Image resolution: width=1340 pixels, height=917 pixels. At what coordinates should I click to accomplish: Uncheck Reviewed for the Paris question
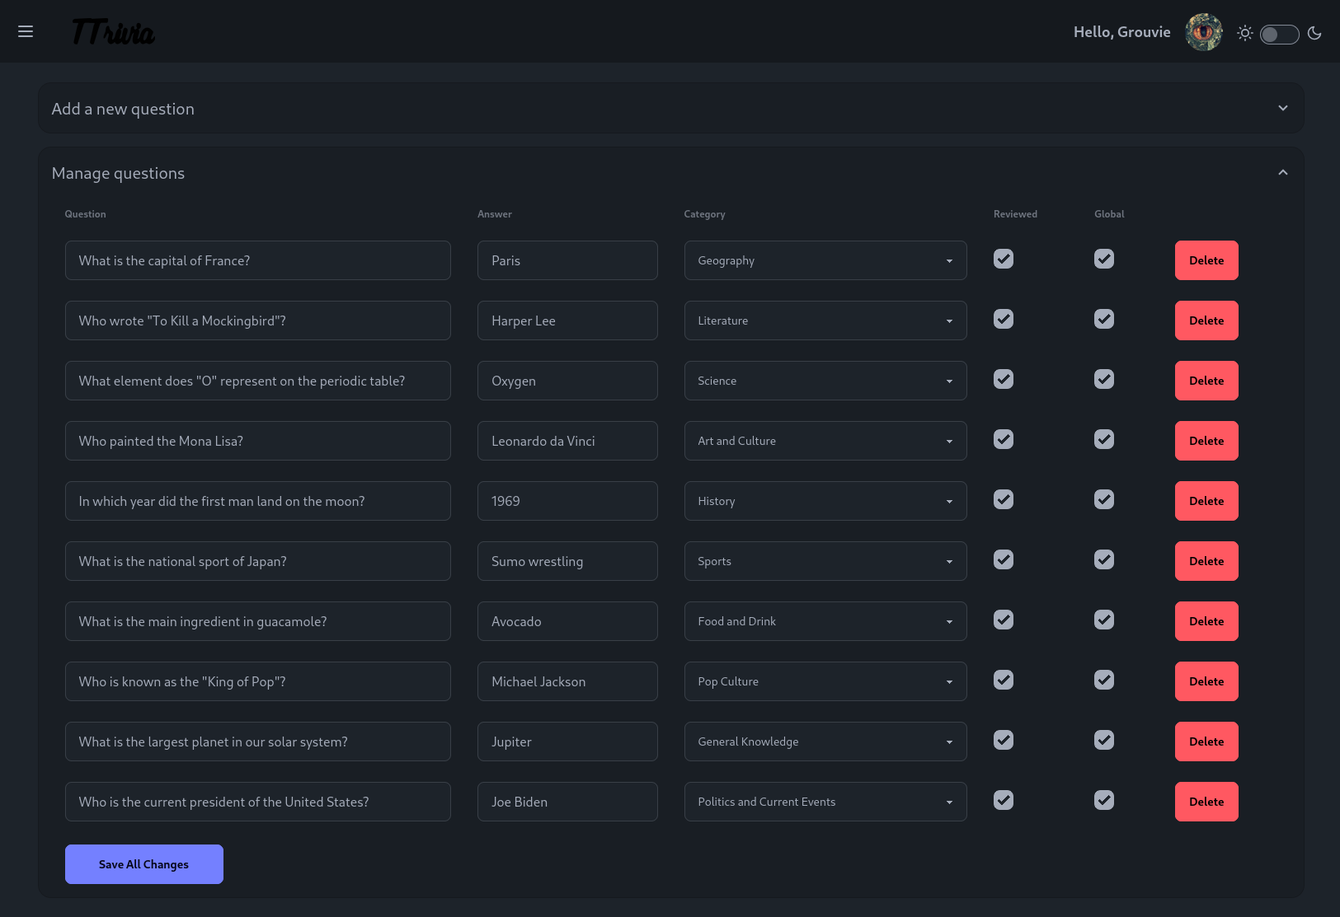[x=1004, y=259]
